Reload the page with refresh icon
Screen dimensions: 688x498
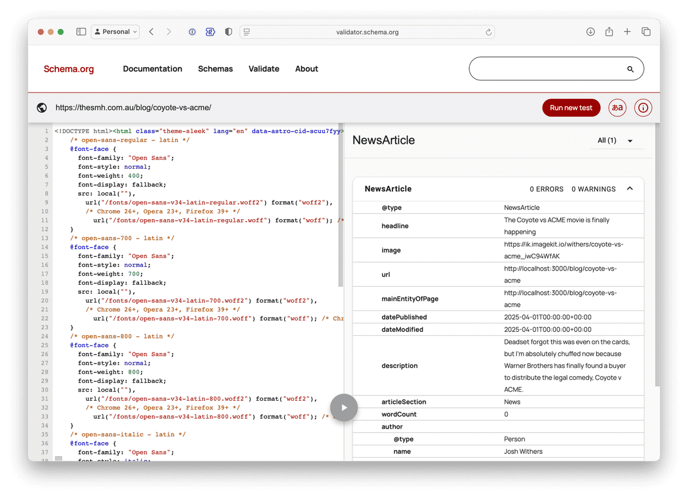489,32
